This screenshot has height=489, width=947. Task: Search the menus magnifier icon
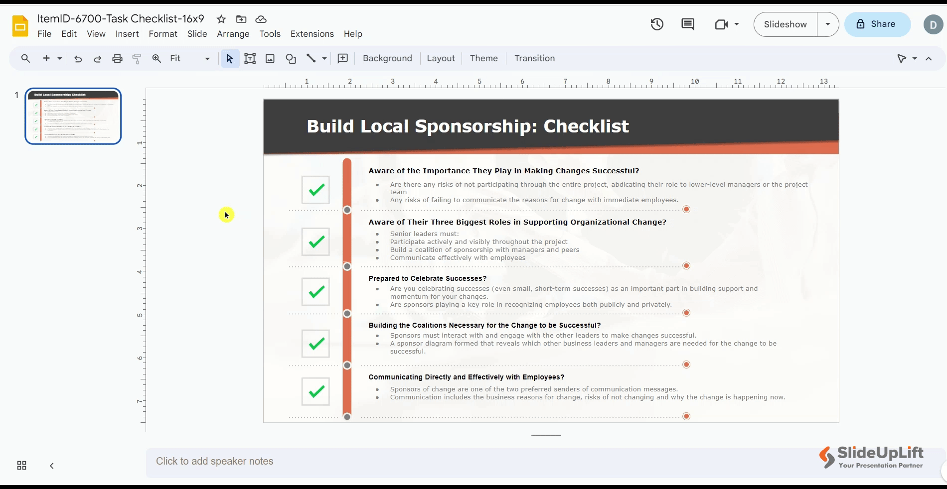(25, 58)
